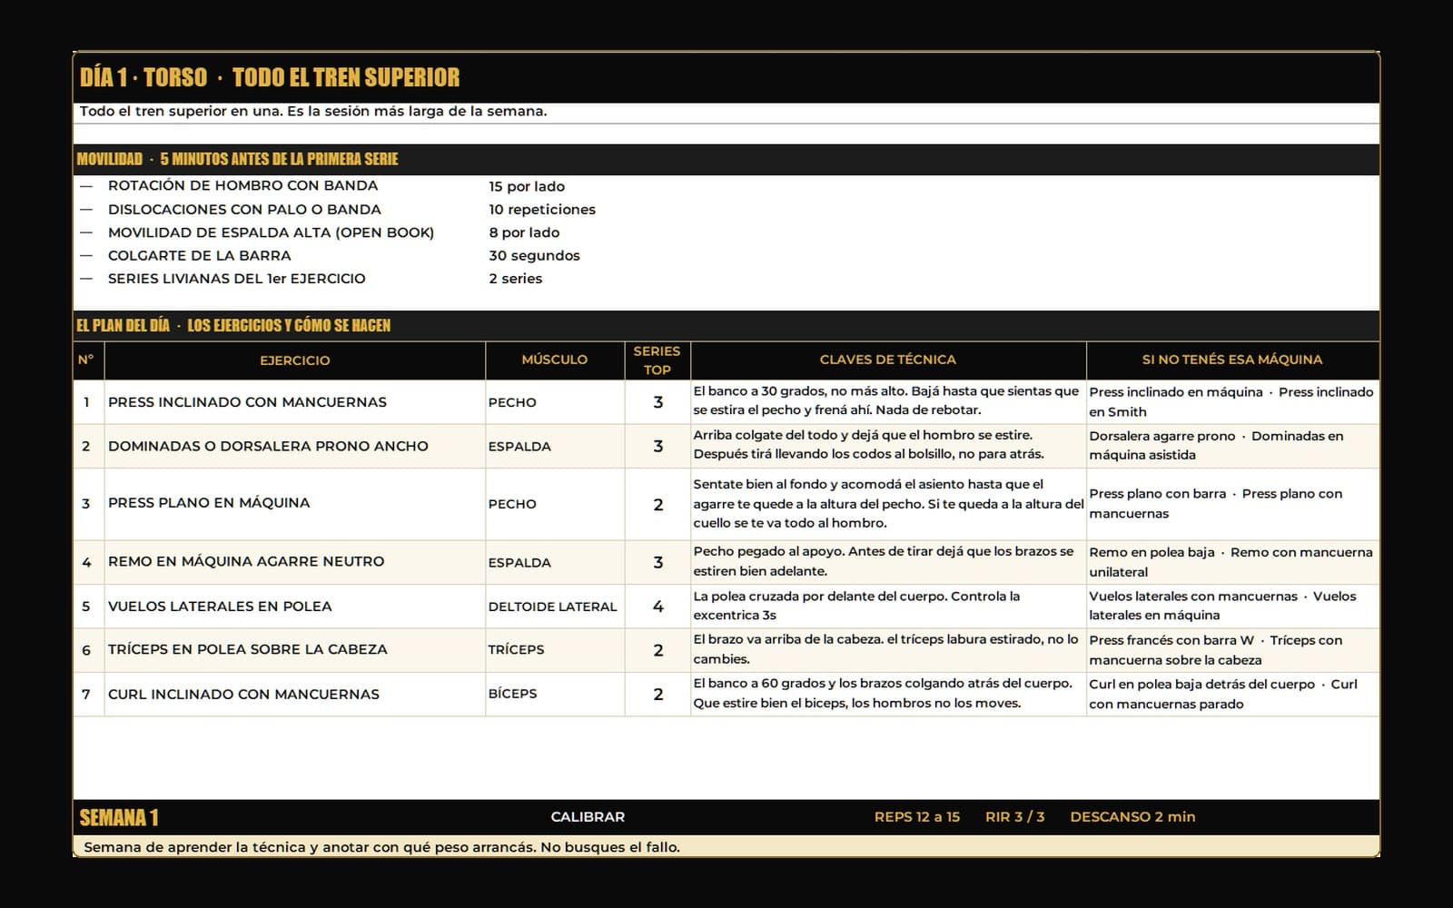Click the 'EJERCICIO' column header
This screenshot has height=908, width=1453.
pyautogui.click(x=295, y=360)
